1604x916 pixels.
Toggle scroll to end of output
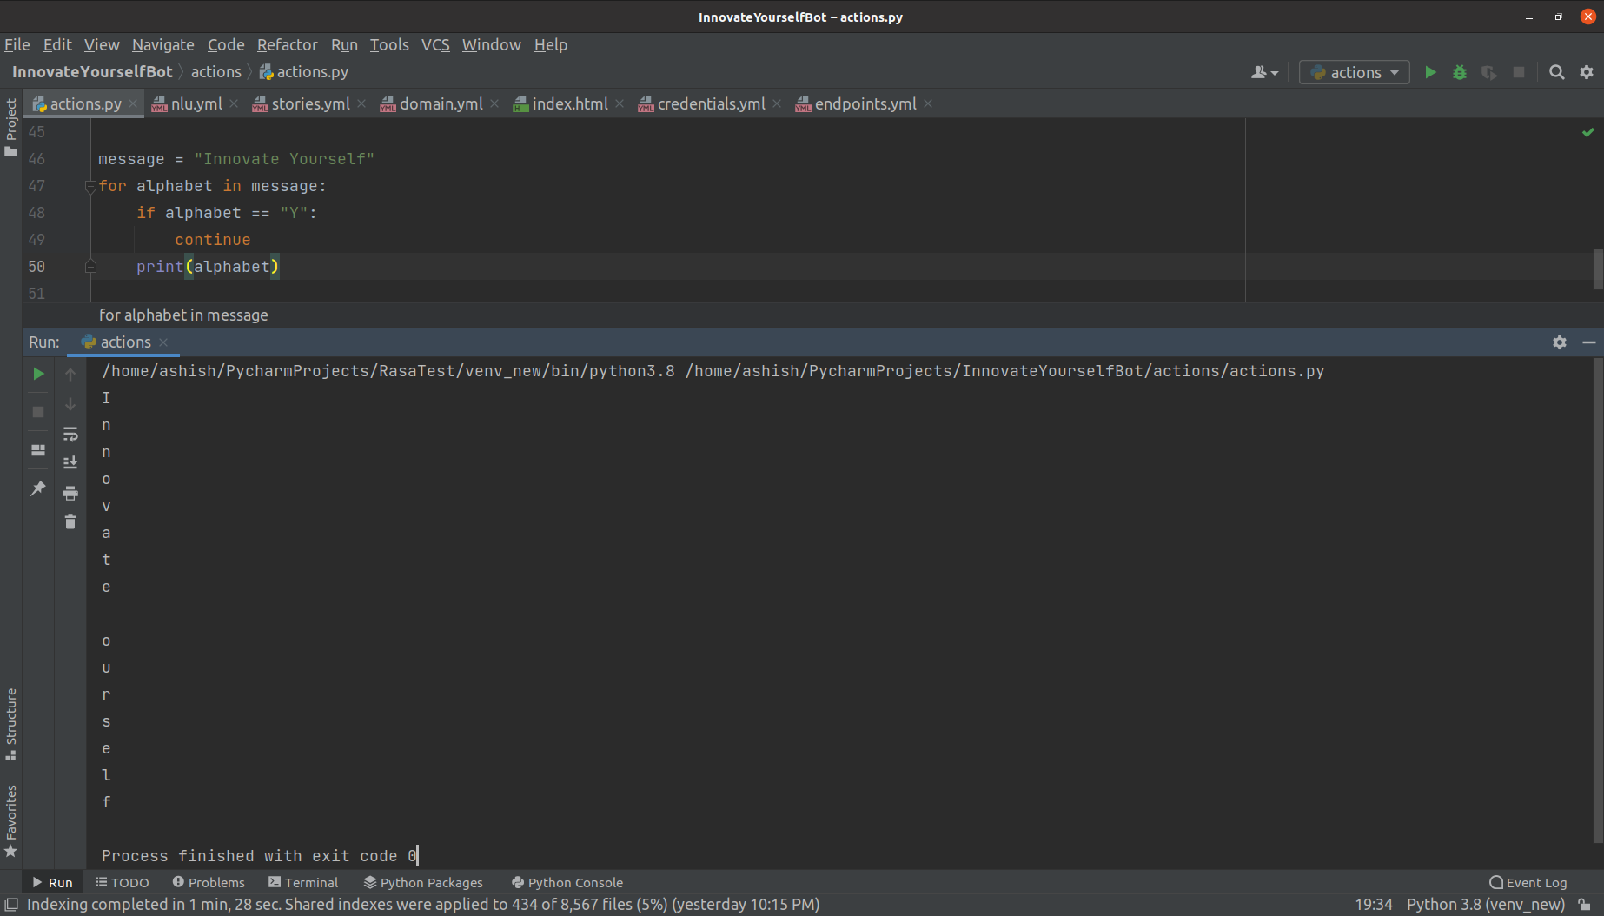(x=70, y=462)
